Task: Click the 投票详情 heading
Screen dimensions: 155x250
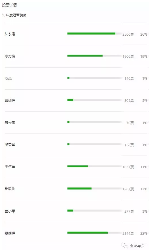Action: (9, 5)
